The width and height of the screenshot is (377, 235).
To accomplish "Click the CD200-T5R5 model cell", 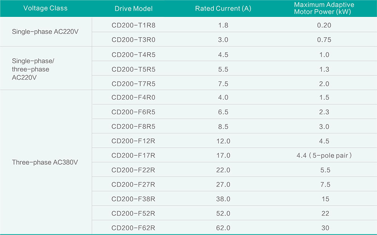I will click(x=133, y=69).
